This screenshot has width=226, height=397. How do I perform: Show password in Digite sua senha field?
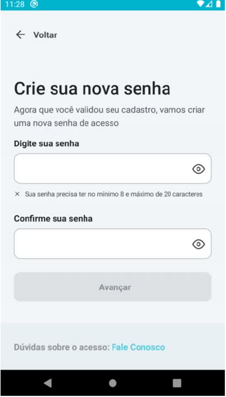click(198, 169)
